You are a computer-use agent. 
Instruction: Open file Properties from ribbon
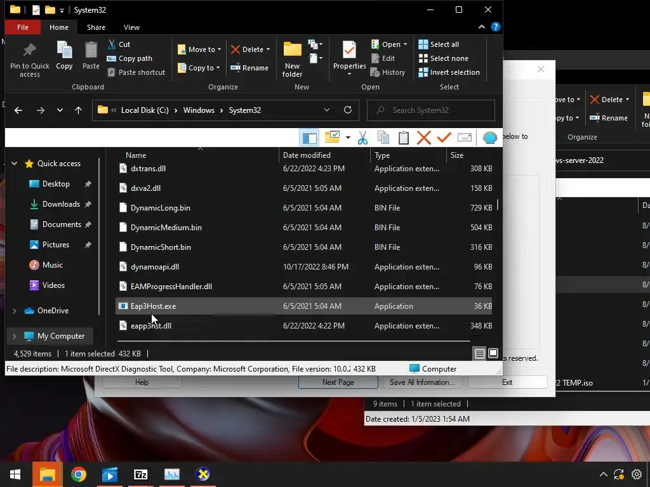pyautogui.click(x=350, y=58)
